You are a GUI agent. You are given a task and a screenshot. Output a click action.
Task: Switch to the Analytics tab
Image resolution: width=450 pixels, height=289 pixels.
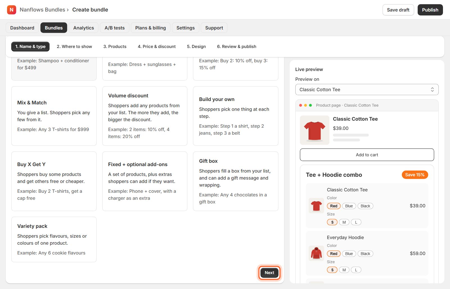click(x=84, y=28)
